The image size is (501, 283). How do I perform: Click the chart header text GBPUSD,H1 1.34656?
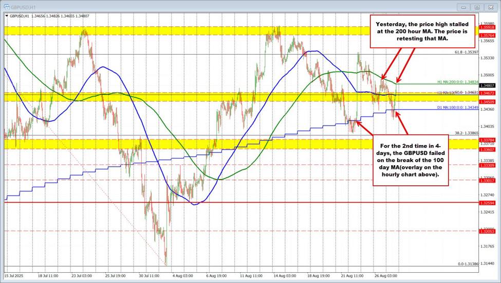click(x=26, y=15)
